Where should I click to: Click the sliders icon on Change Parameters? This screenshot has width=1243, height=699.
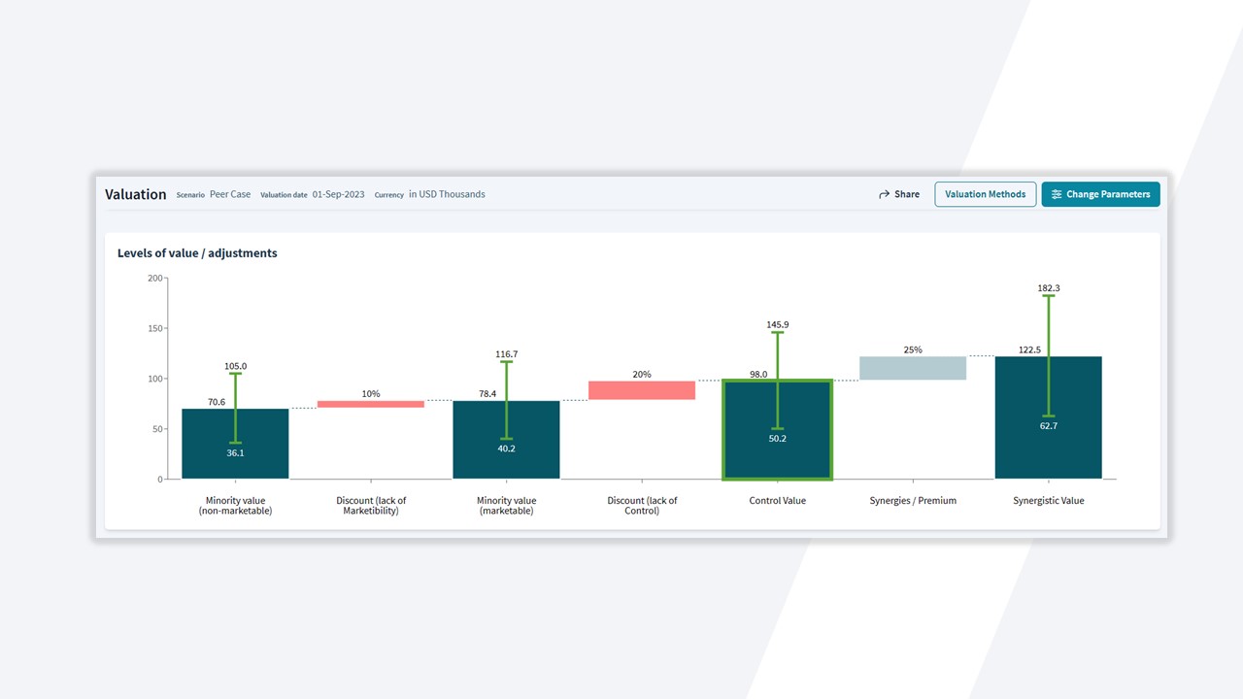(x=1057, y=194)
